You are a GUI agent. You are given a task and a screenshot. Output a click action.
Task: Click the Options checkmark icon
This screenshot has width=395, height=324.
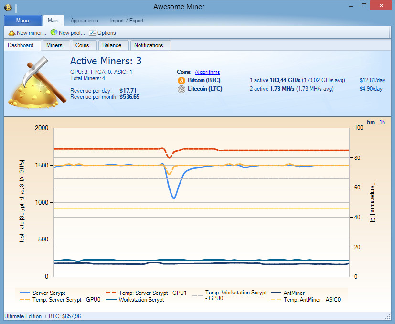(x=93, y=33)
